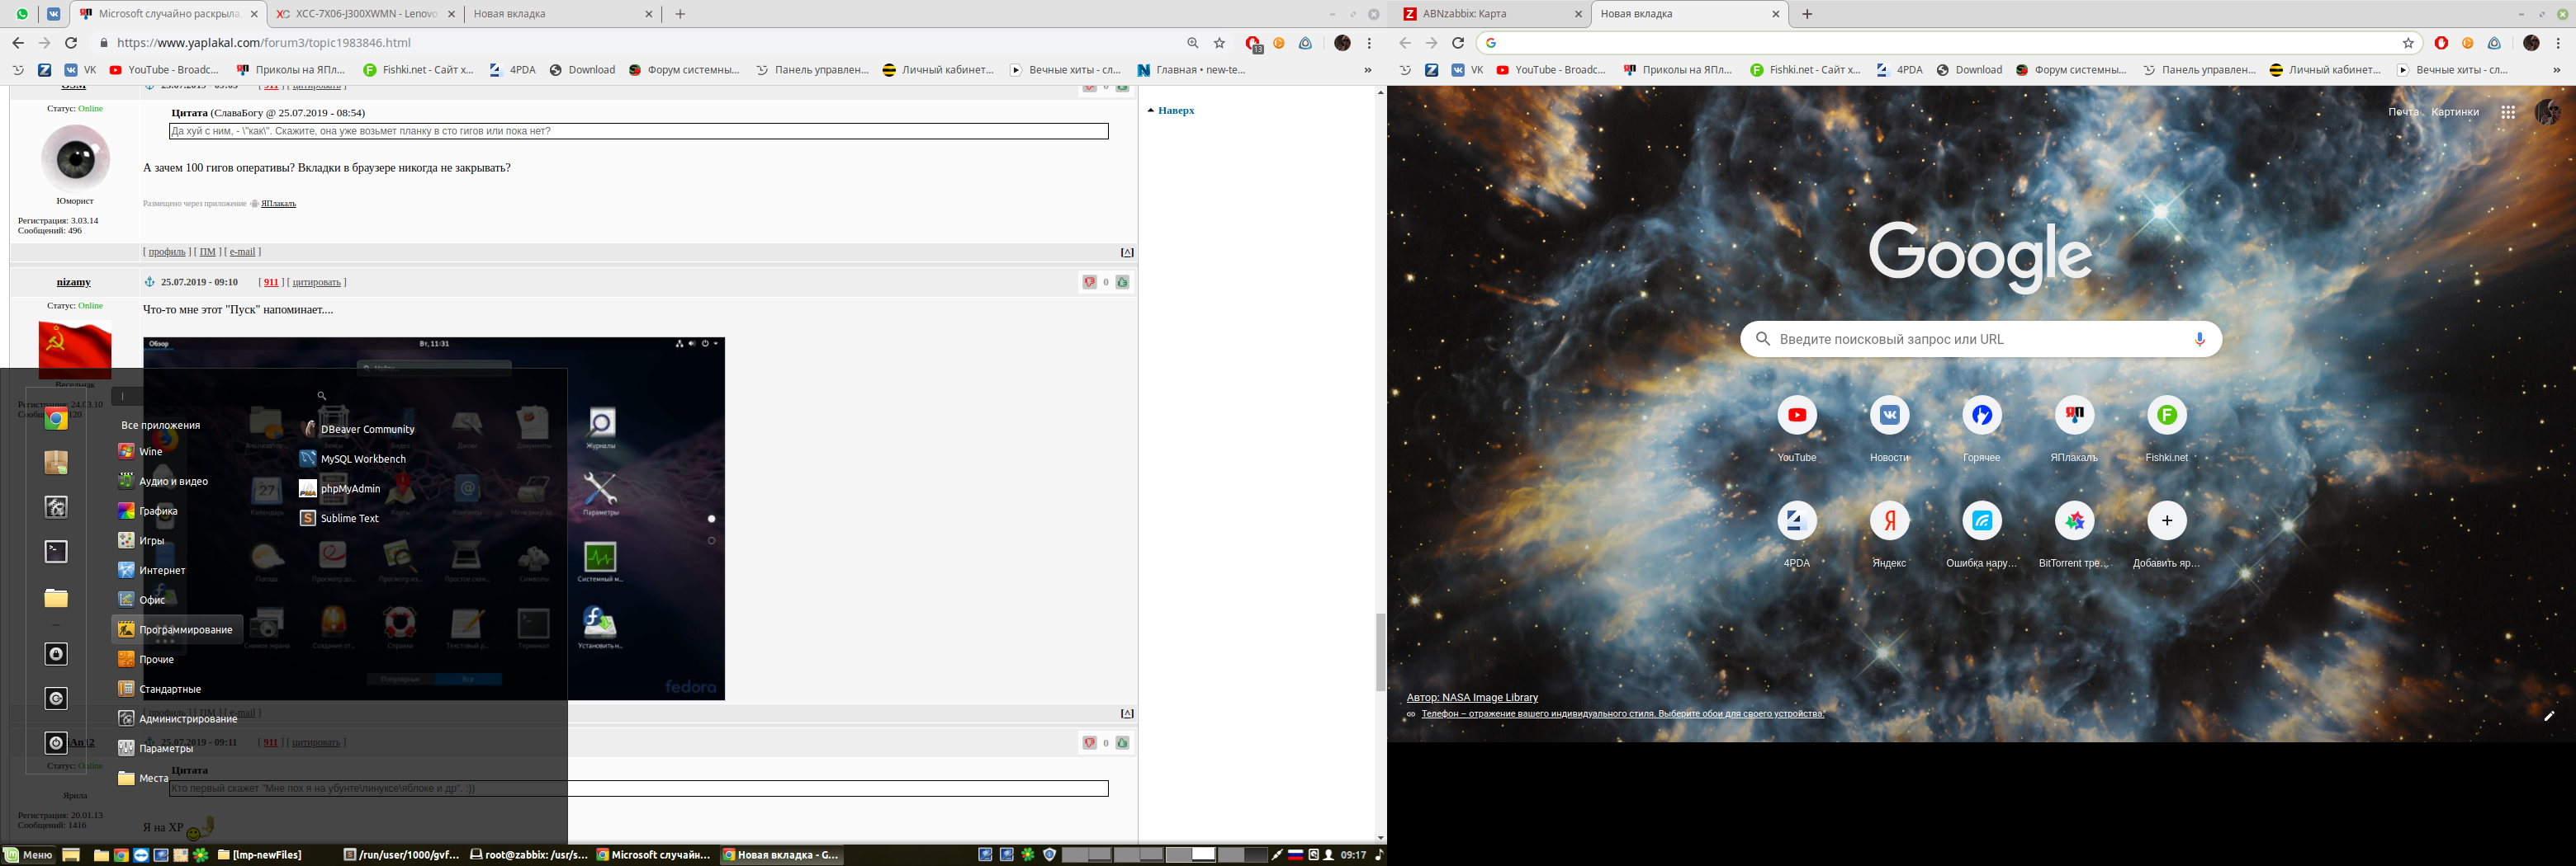Click the Наверх link
The width and height of the screenshot is (2576, 866).
coord(1176,111)
